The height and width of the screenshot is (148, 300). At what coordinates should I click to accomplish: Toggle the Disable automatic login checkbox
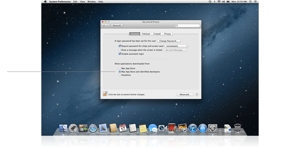coord(120,54)
